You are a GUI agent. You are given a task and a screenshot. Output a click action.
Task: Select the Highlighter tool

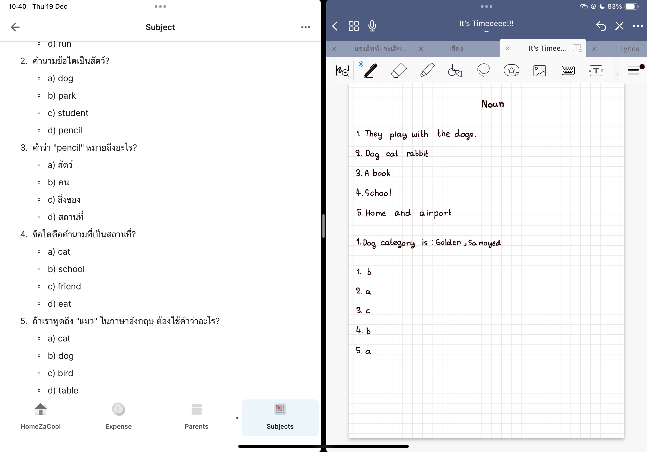[427, 70]
